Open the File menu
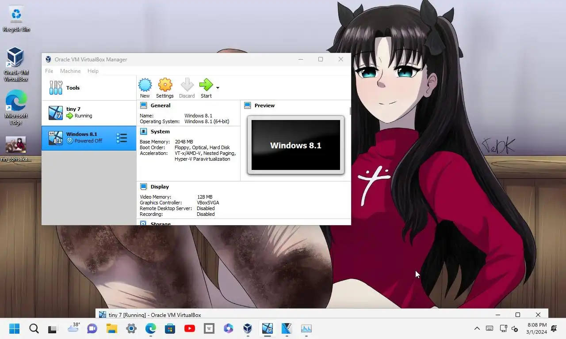566x339 pixels. pos(49,71)
